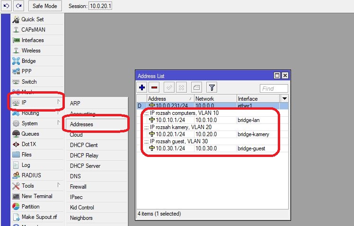Click the red minus Remove icon
The width and height of the screenshot is (354, 226).
[154, 87]
